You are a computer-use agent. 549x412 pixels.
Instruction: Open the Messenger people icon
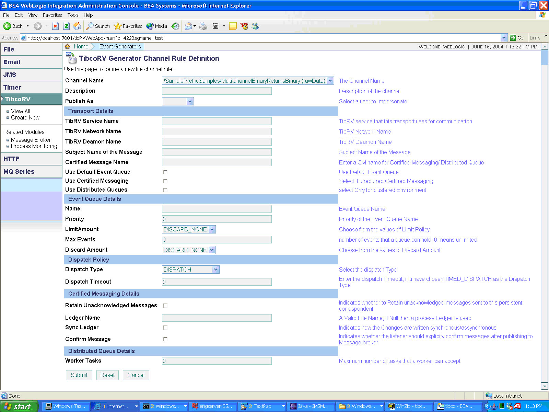pyautogui.click(x=255, y=26)
